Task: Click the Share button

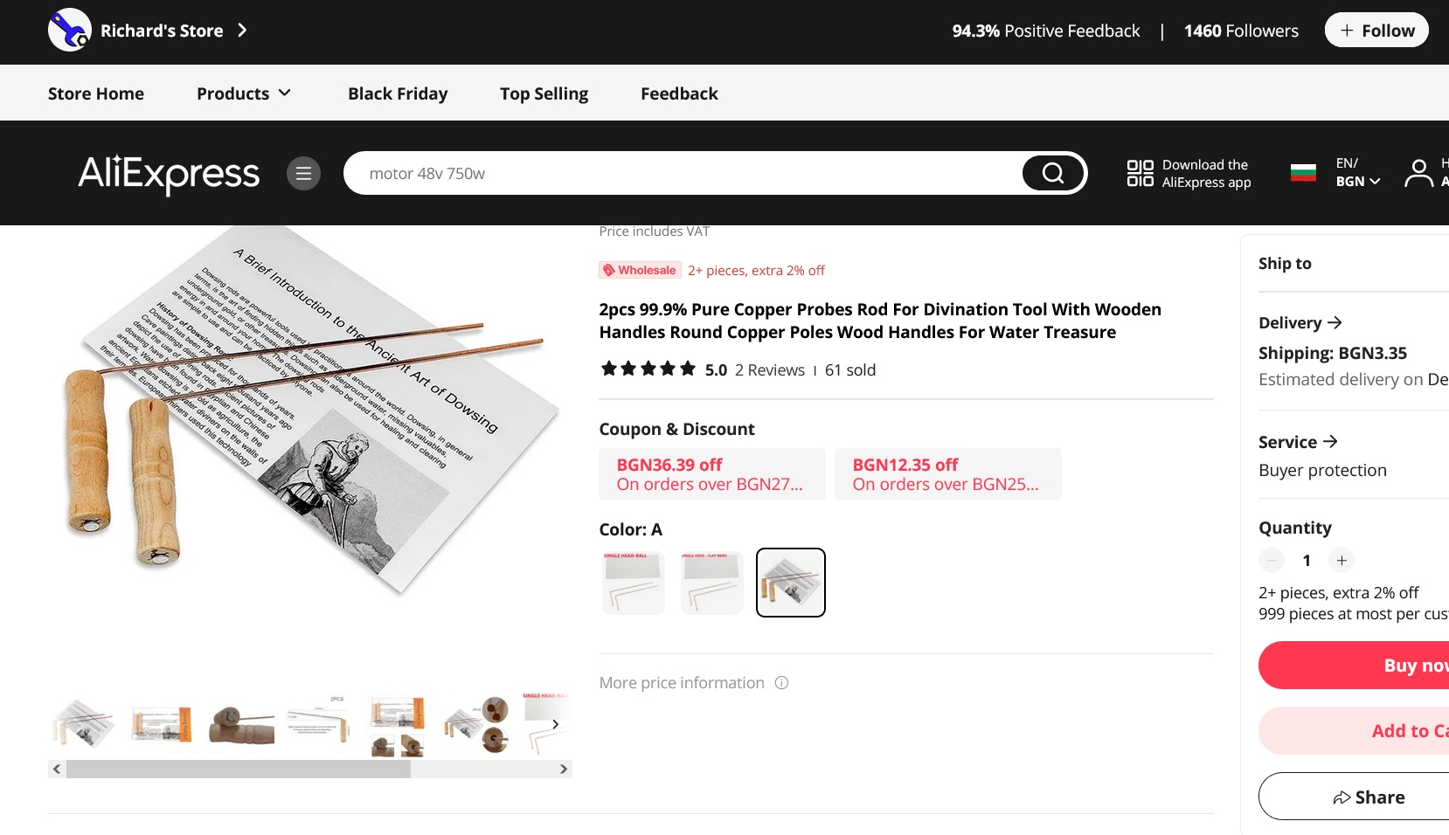Action: tap(1369, 797)
